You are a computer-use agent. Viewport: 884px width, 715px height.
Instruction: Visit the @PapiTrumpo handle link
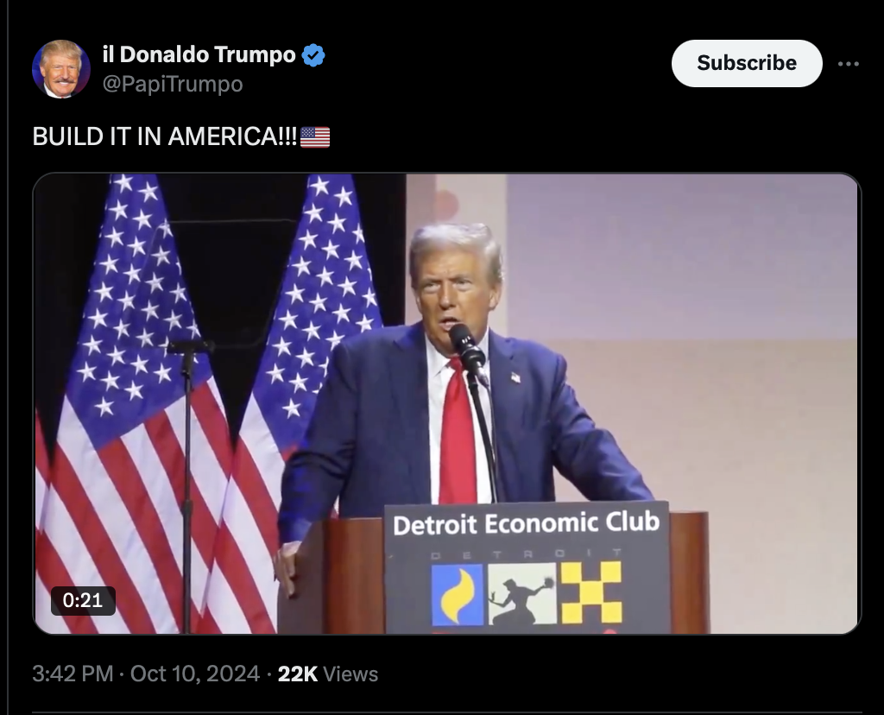[173, 84]
